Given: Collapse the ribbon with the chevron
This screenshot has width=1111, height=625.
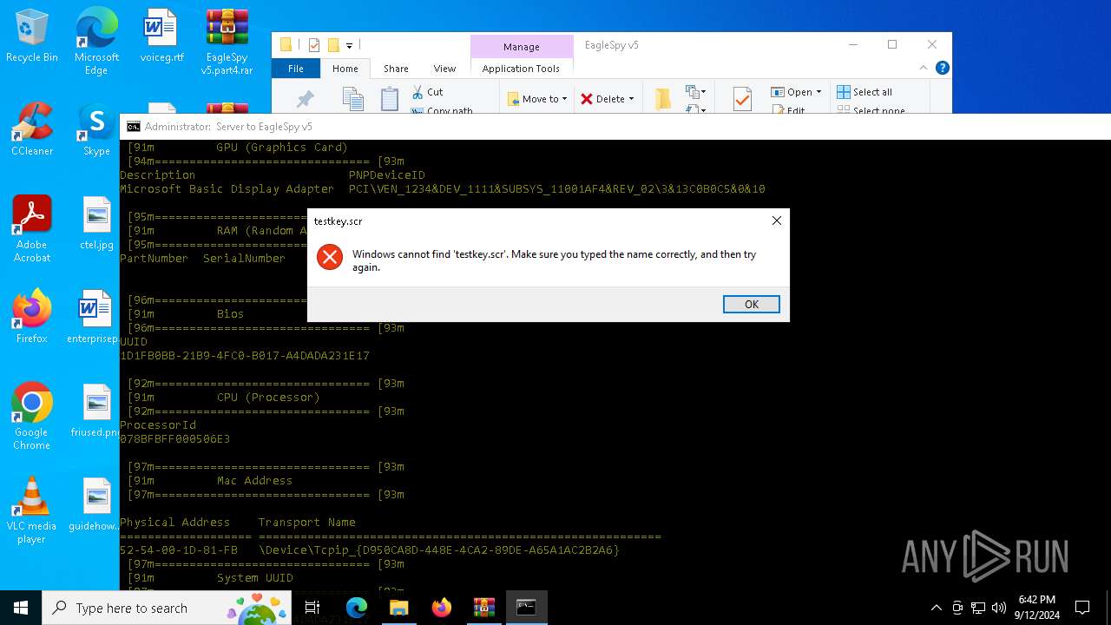Looking at the screenshot, I should pyautogui.click(x=924, y=68).
